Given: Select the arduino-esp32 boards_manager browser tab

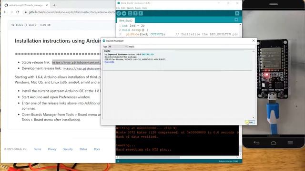Looking at the screenshot, I should point(26,5).
